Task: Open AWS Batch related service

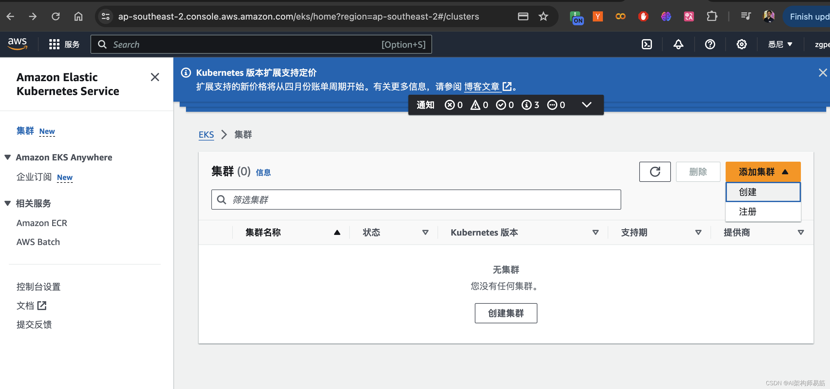Action: (38, 242)
